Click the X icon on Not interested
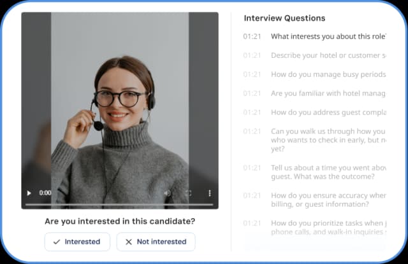Image resolution: width=408 pixels, height=264 pixels. 129,242
